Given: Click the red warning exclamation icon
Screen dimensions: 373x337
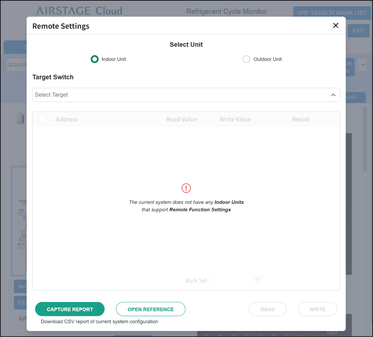Looking at the screenshot, I should pyautogui.click(x=186, y=188).
